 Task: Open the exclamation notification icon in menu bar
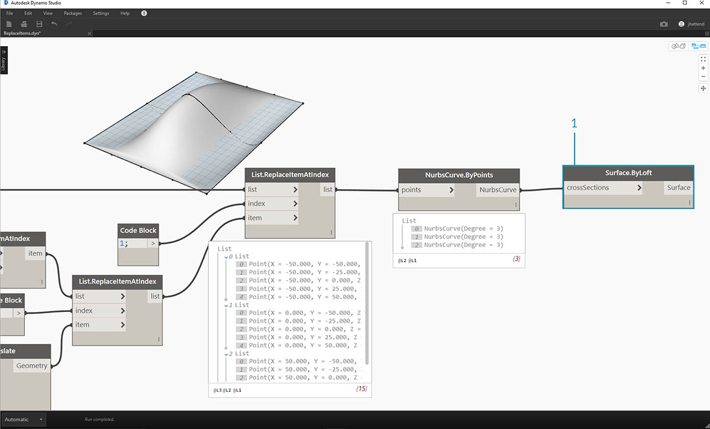pos(144,13)
